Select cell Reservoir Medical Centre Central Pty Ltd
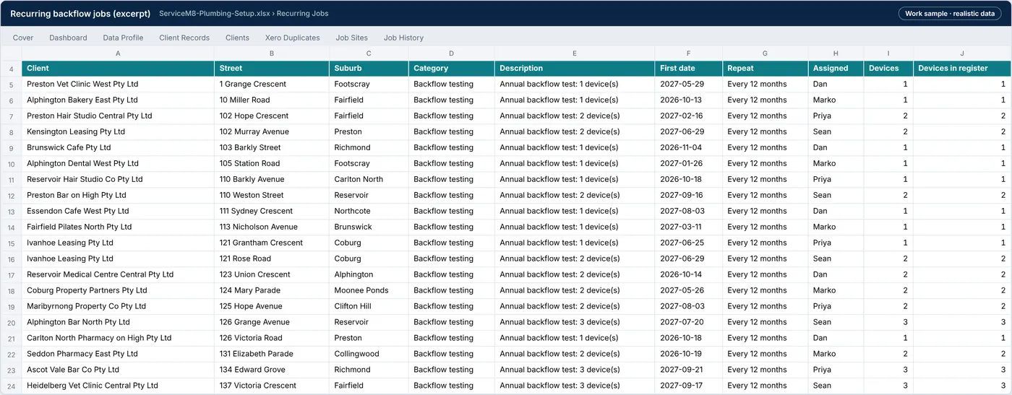 click(x=118, y=275)
